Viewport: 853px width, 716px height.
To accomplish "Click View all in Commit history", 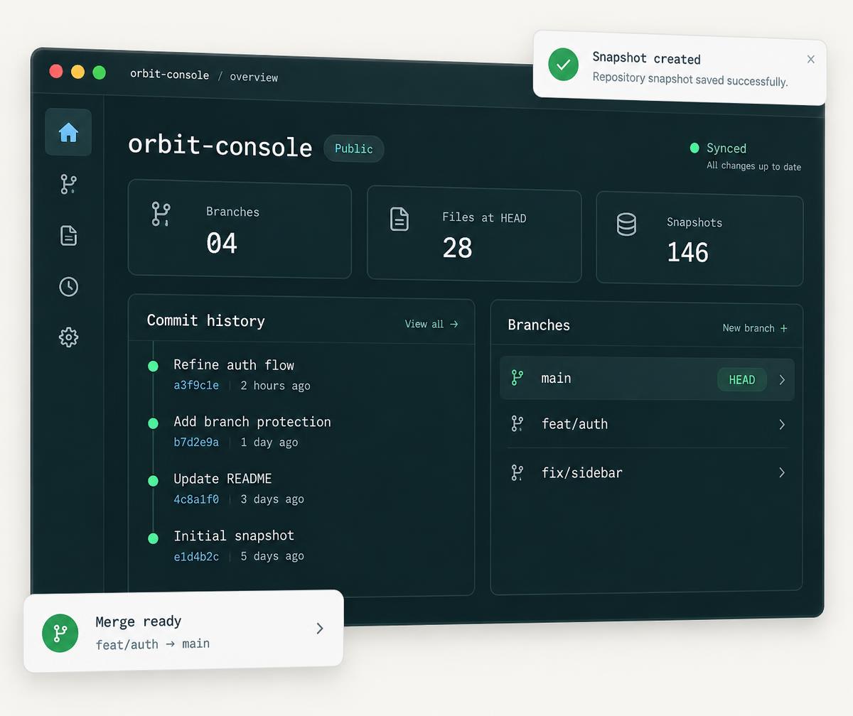I will tap(431, 324).
